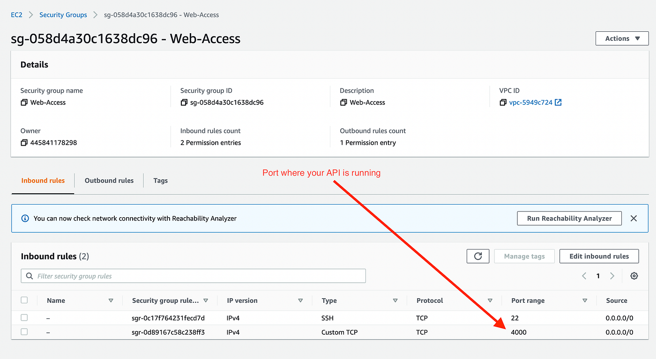The width and height of the screenshot is (656, 359).
Task: Open the vpc-5949c724 link
Action: pyautogui.click(x=531, y=103)
